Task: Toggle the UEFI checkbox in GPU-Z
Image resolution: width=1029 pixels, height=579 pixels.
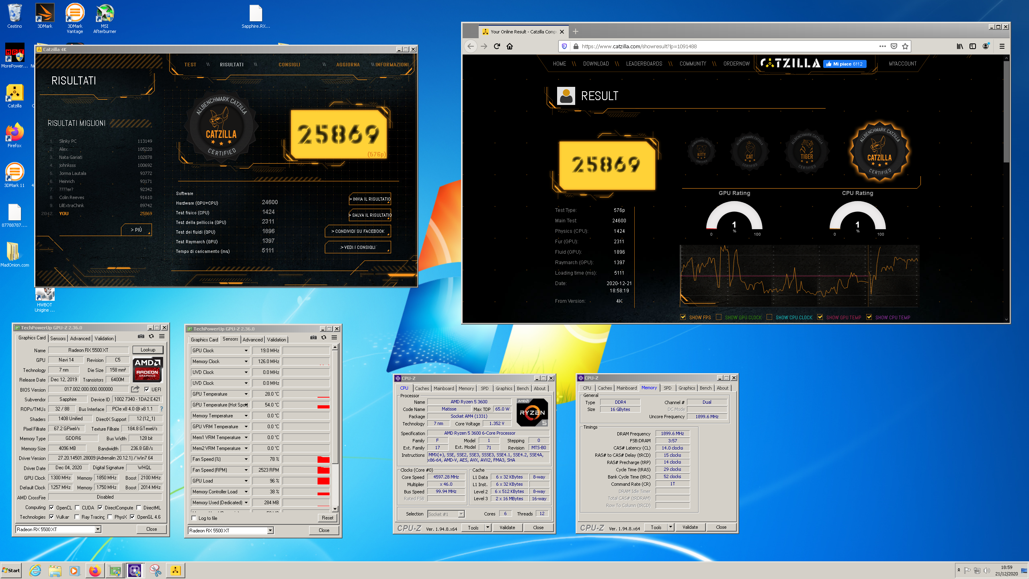Action: pos(147,389)
